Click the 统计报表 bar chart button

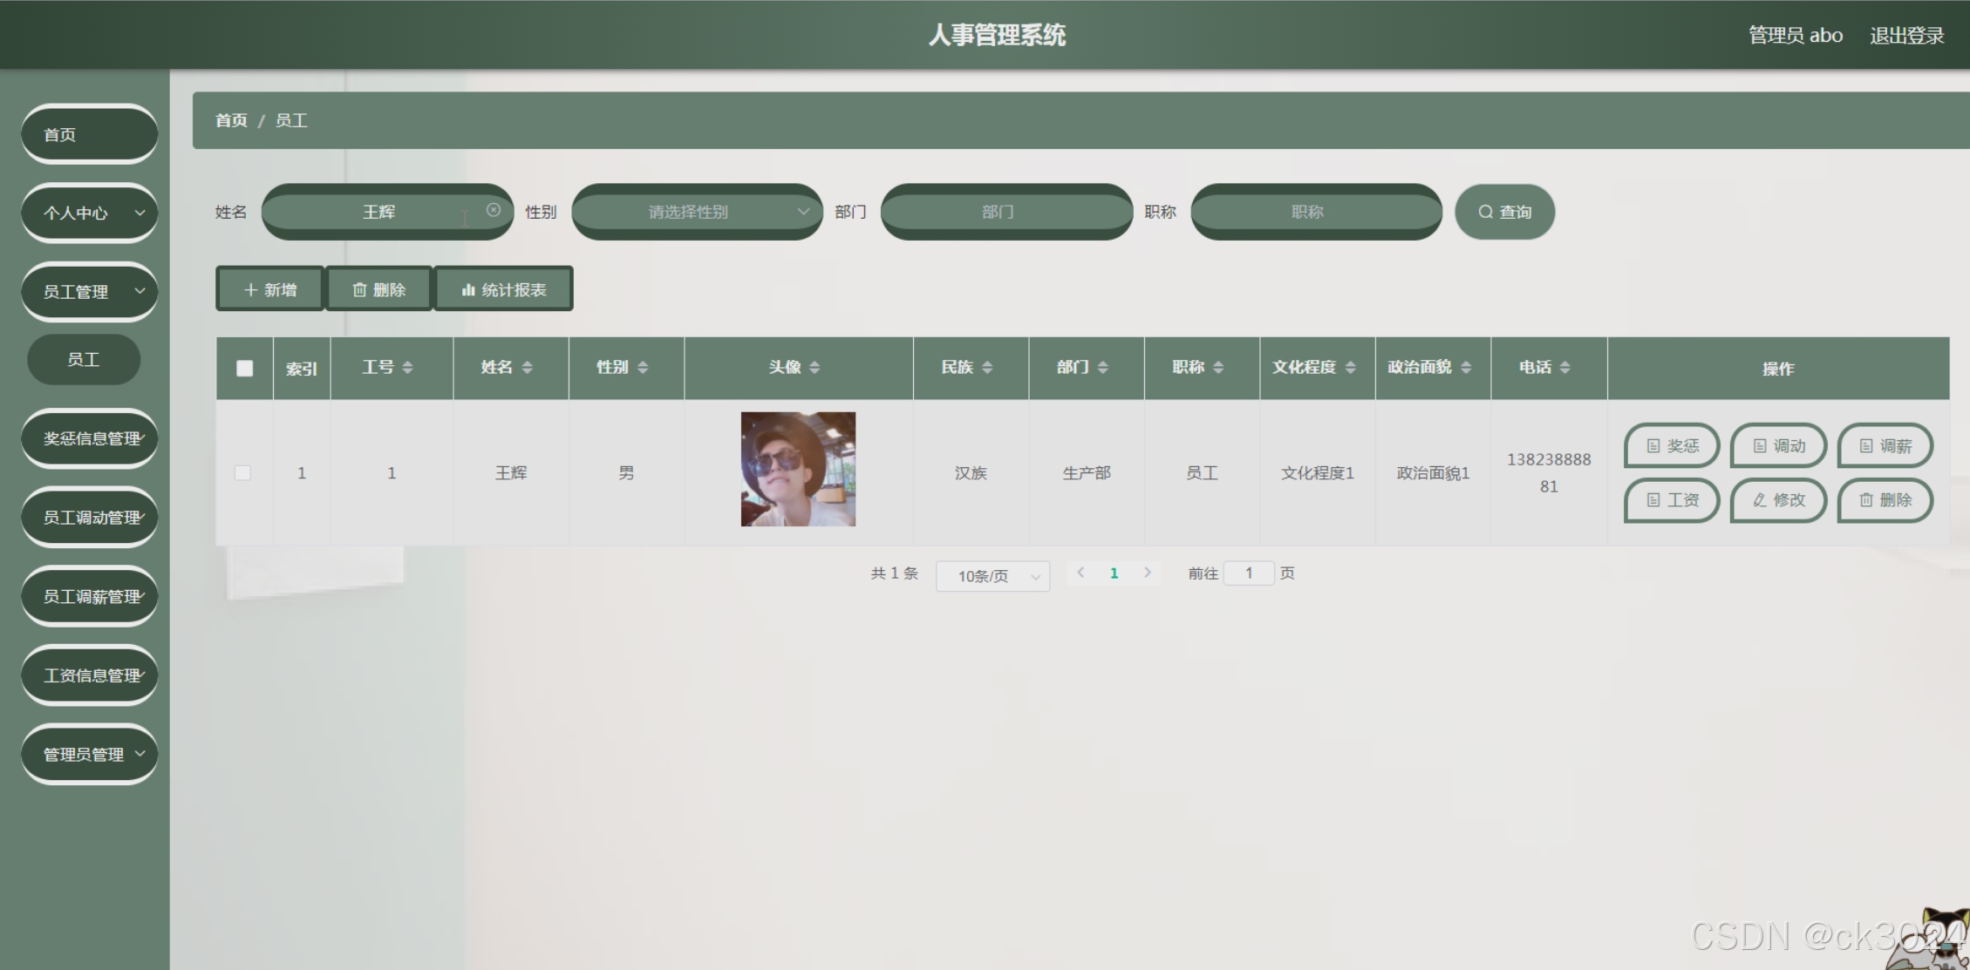(x=503, y=289)
